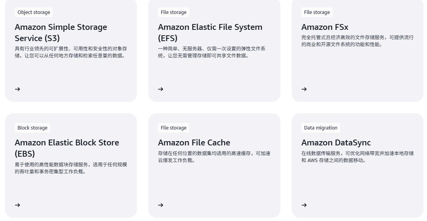Click the File storage tag on File Cache card
This screenshot has width=427, height=221.
point(173,128)
